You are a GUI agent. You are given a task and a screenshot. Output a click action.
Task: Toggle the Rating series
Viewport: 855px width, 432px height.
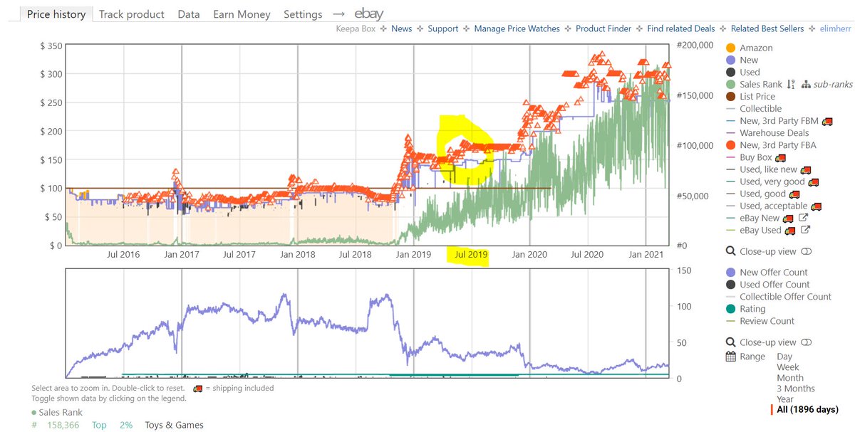tap(746, 309)
